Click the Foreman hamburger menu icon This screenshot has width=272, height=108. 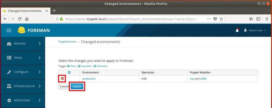coord(9,30)
